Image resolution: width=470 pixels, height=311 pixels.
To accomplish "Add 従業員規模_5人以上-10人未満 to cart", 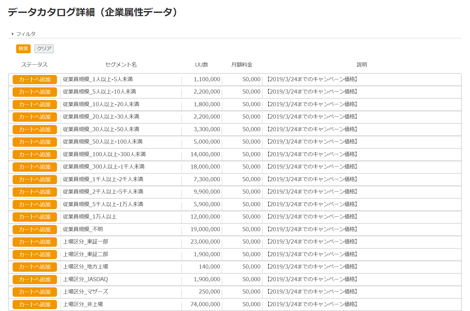I will click(x=34, y=92).
